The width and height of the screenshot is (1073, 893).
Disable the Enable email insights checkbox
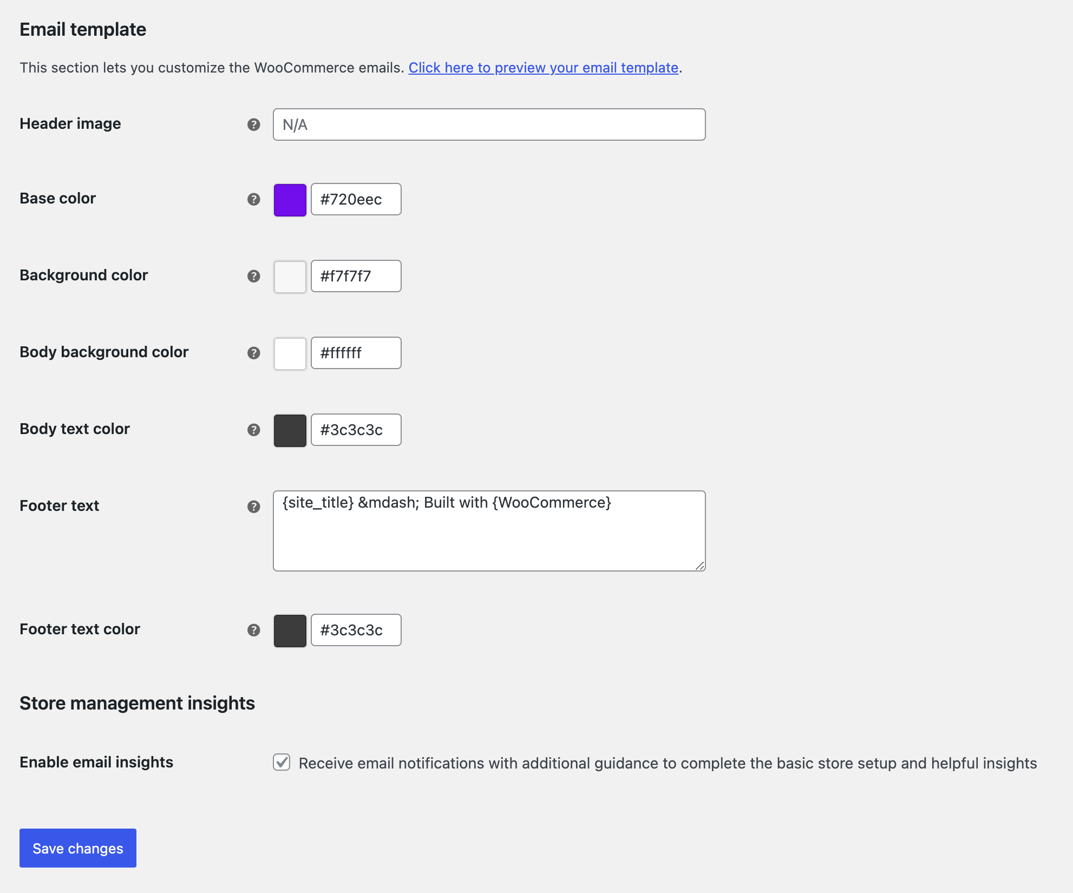click(x=282, y=763)
